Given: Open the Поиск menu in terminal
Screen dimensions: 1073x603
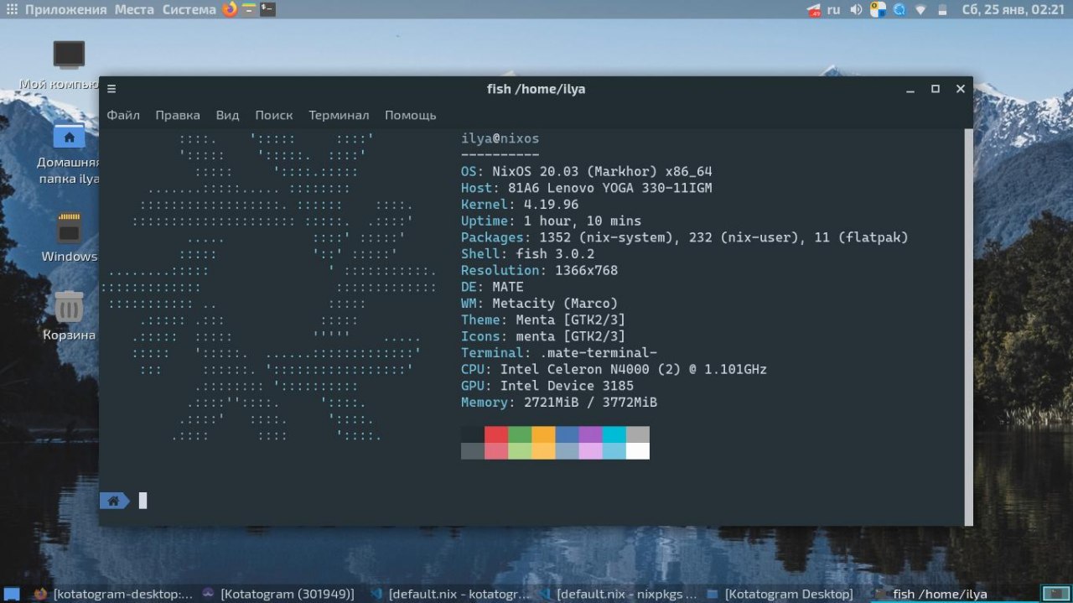Looking at the screenshot, I should click(274, 115).
